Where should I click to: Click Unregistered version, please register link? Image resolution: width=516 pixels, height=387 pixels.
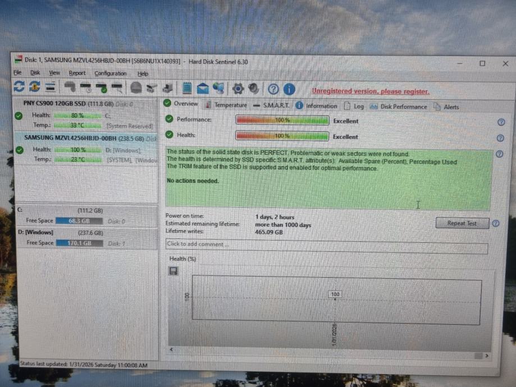(x=371, y=91)
